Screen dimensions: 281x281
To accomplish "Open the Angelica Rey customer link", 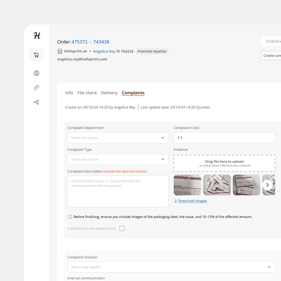I will point(104,51).
